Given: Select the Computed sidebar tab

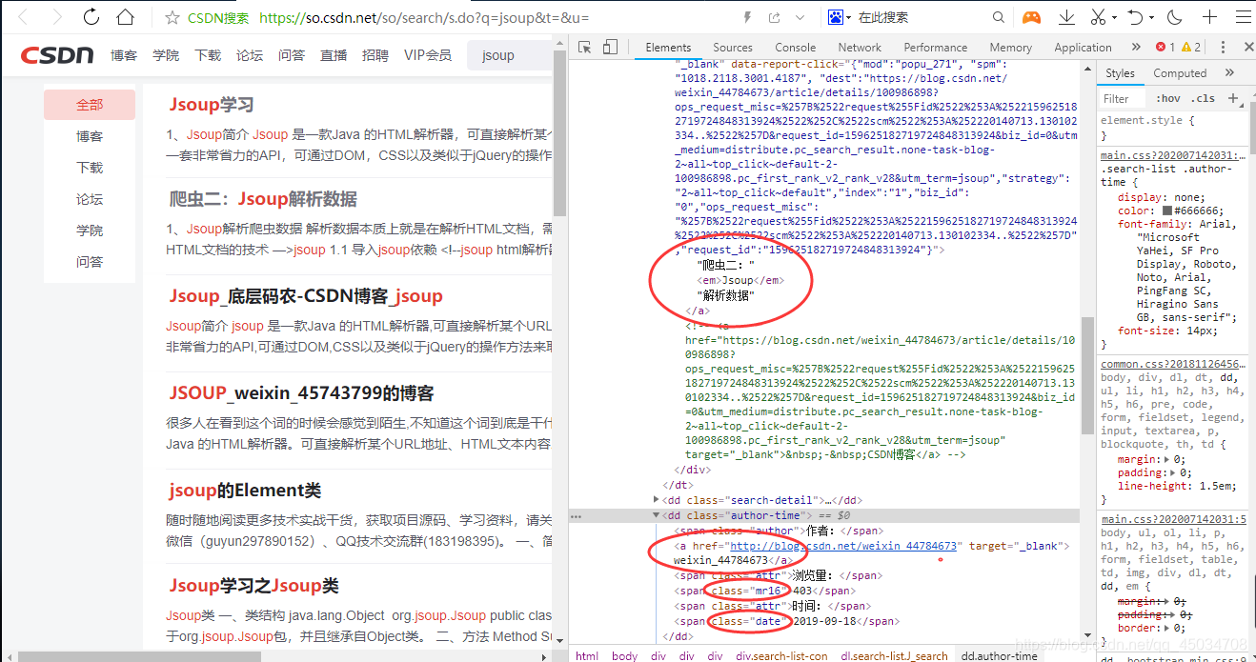Looking at the screenshot, I should [1179, 73].
